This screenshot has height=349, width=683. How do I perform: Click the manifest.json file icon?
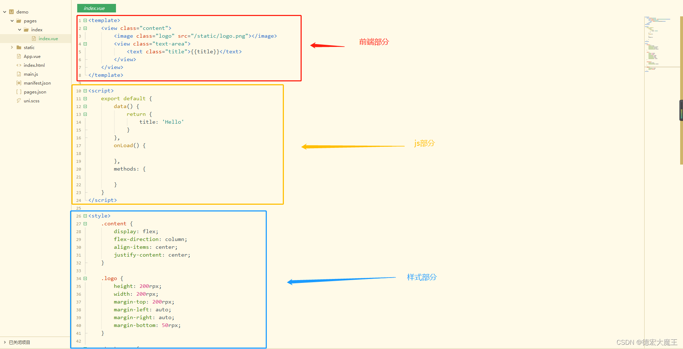pyautogui.click(x=19, y=83)
